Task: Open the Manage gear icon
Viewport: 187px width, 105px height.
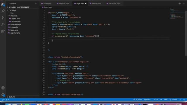Action: pos(3,95)
